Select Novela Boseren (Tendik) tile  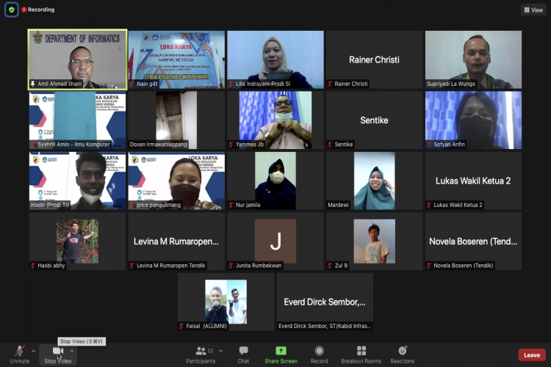pos(473,241)
